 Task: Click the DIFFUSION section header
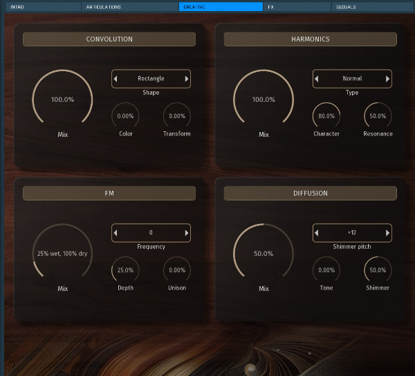tap(310, 194)
